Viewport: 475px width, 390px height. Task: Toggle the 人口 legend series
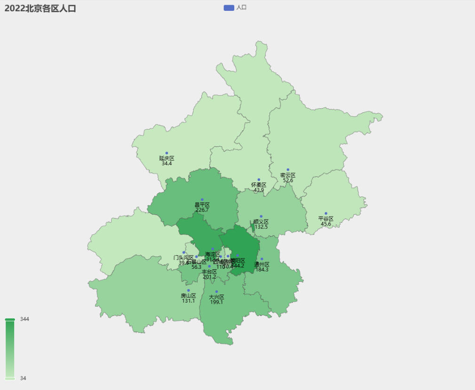(235, 8)
